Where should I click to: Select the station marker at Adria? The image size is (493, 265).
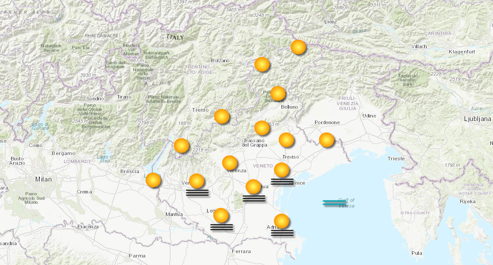pos(281,221)
